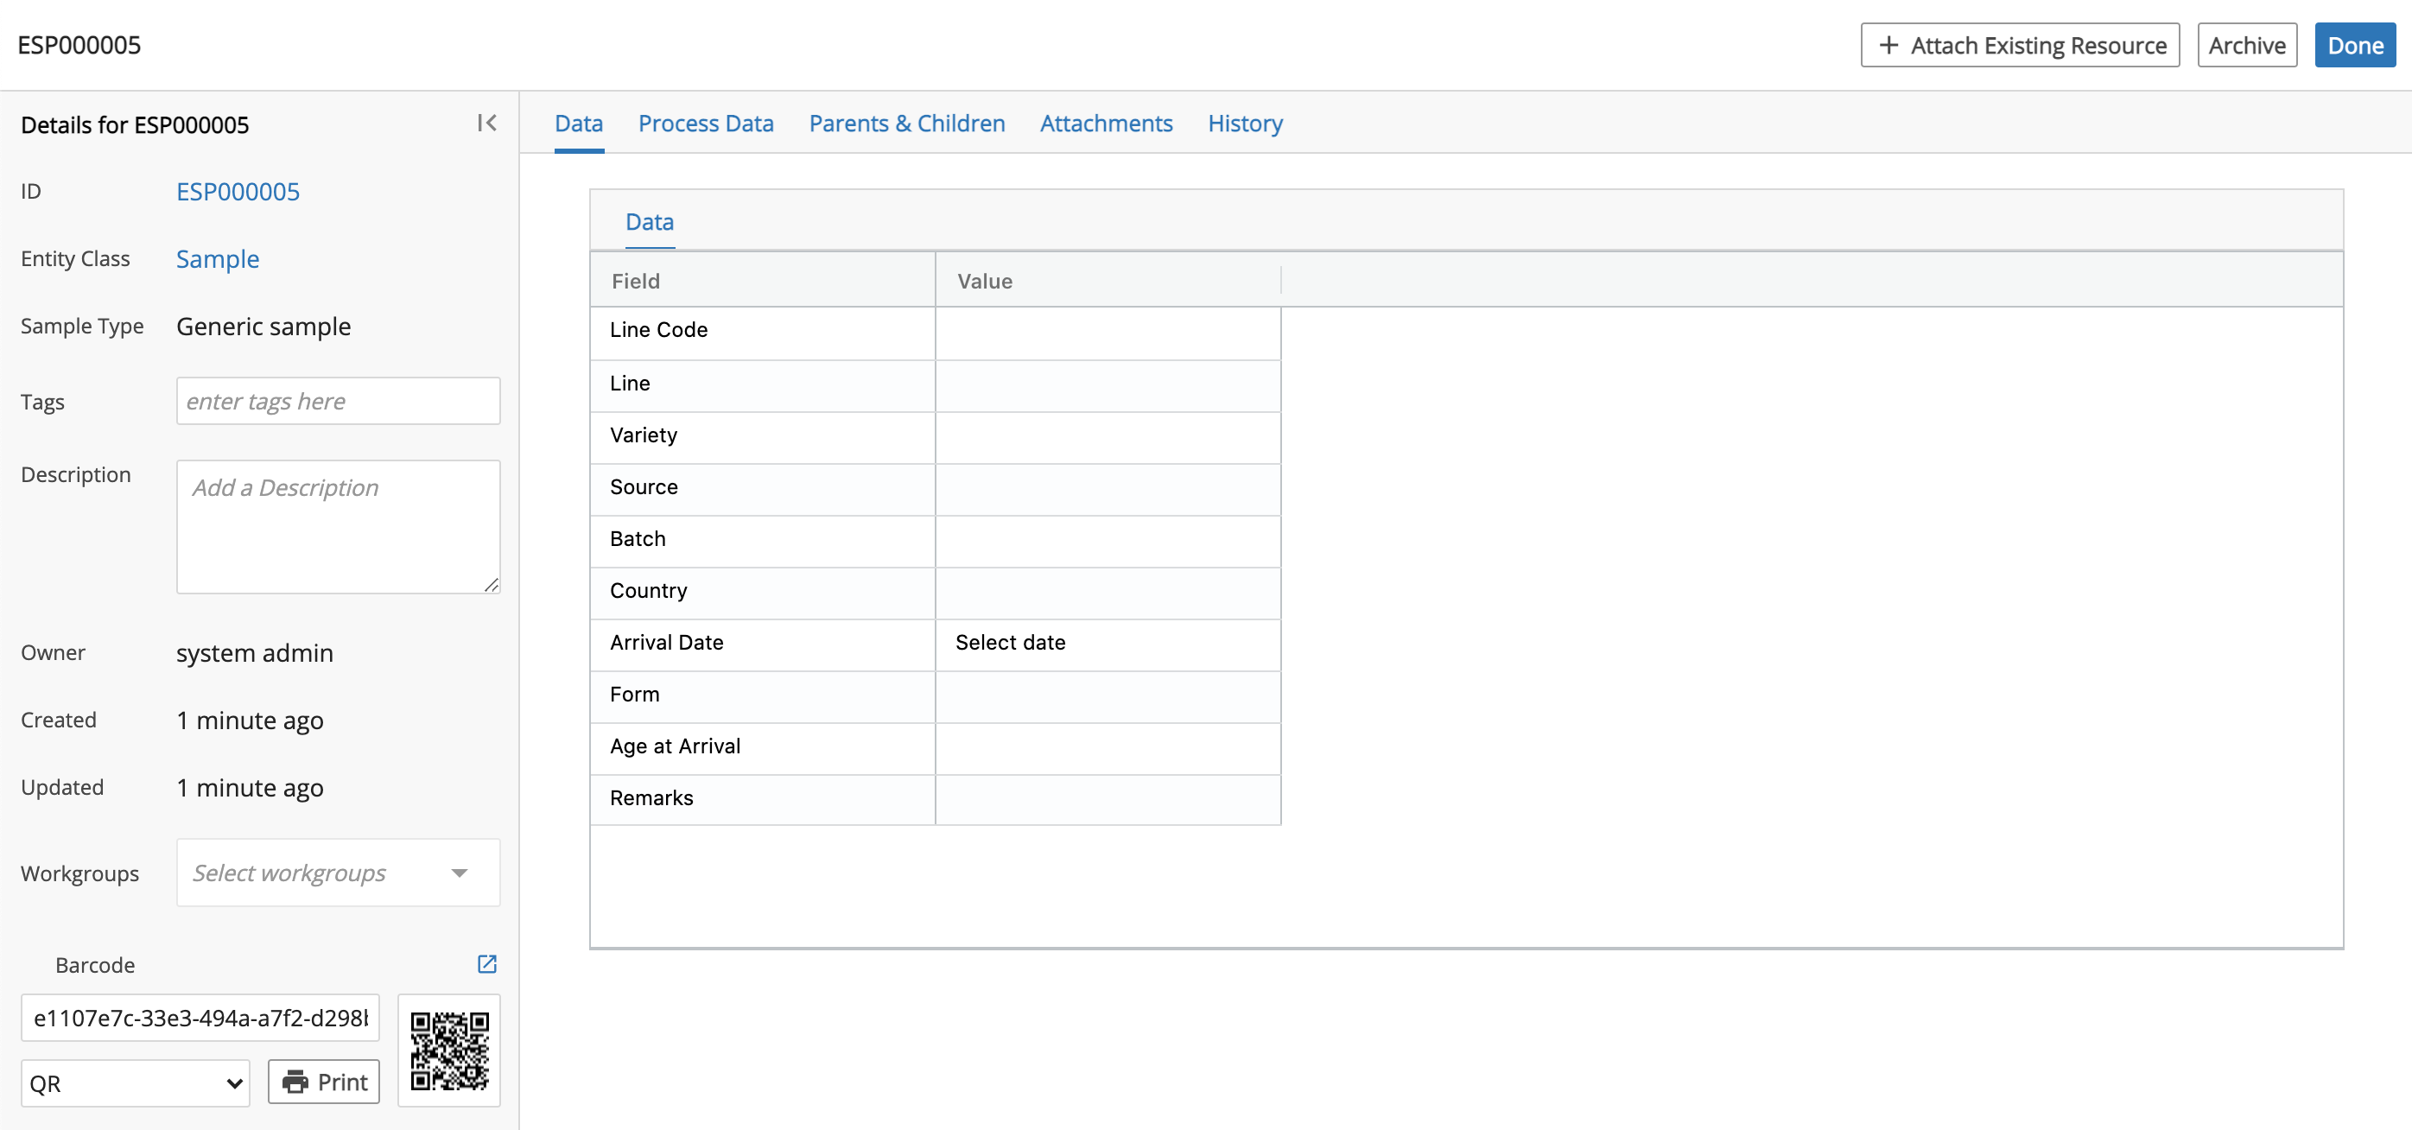The width and height of the screenshot is (2412, 1130).
Task: Click the Sample entity class link
Action: 217,258
